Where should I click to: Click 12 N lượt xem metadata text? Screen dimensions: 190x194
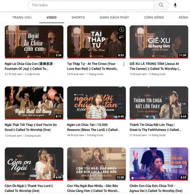[x=13, y=136]
